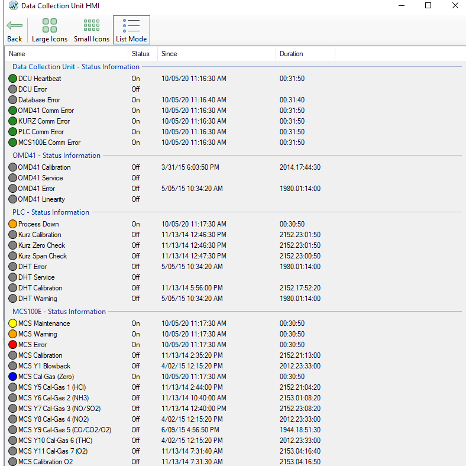
Task: Click the red MCS Error indicator
Action: (x=13, y=345)
